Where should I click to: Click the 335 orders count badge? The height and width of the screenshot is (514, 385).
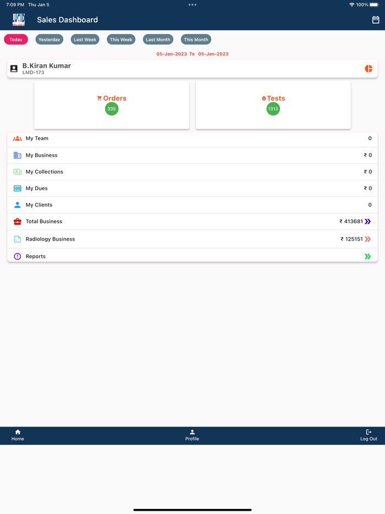click(112, 109)
